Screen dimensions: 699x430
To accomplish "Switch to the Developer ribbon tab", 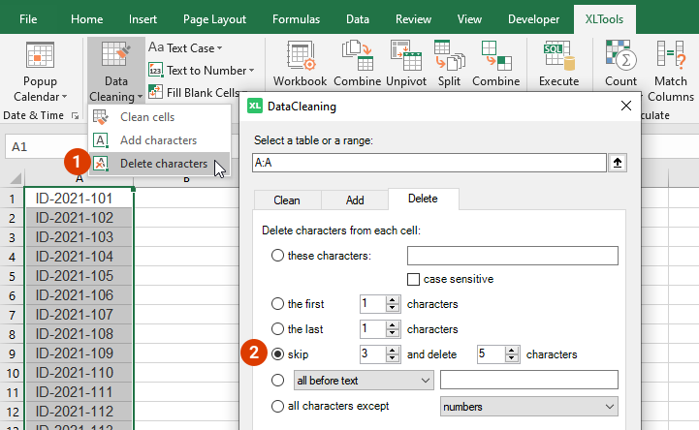I will (533, 19).
